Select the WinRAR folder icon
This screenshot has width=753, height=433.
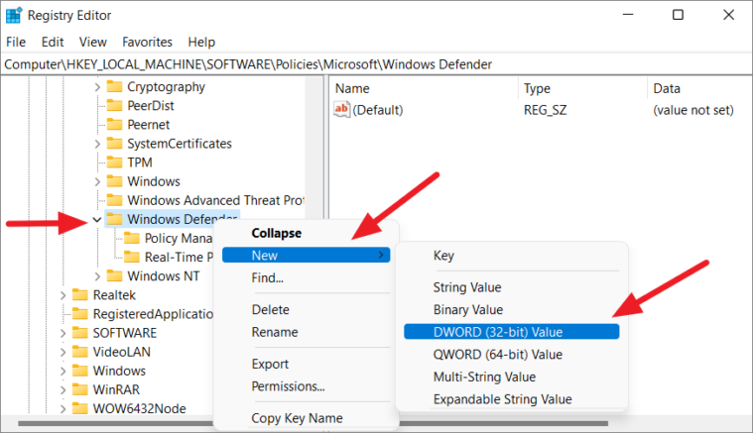click(79, 389)
